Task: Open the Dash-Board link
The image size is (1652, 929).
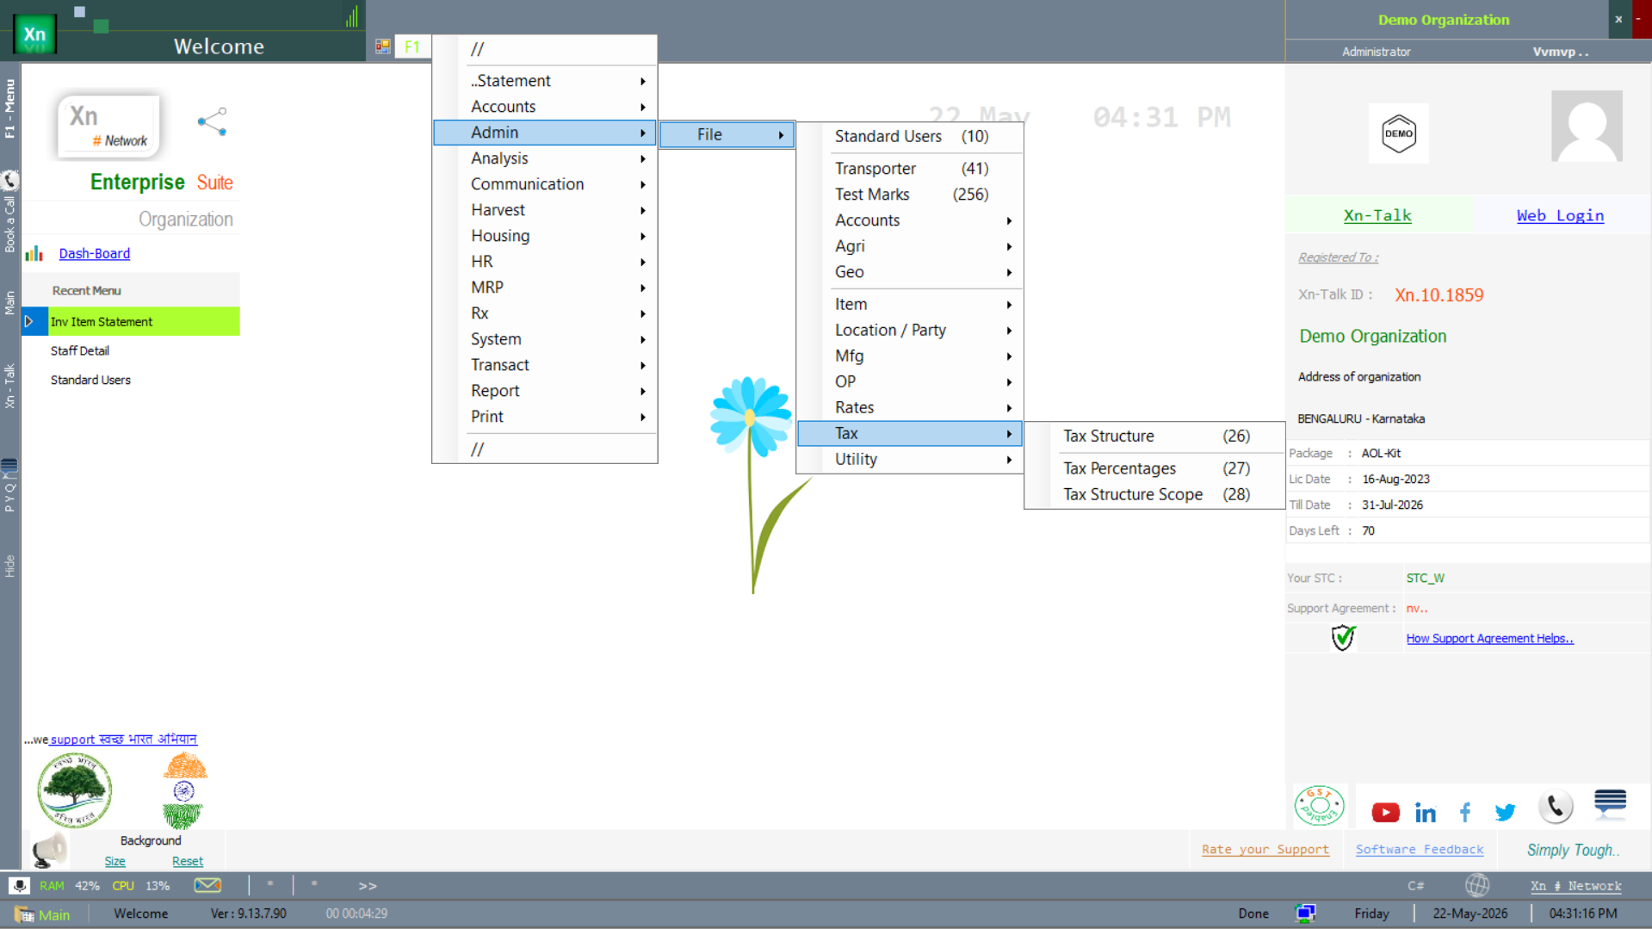Action: tap(95, 253)
